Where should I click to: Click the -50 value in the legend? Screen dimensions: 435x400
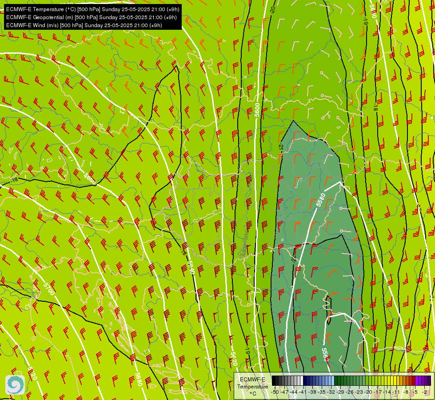tap(275, 392)
